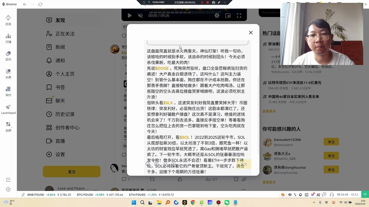369x207 pixels.
Task: Reload page with the refresh icon
Action: point(40,4)
